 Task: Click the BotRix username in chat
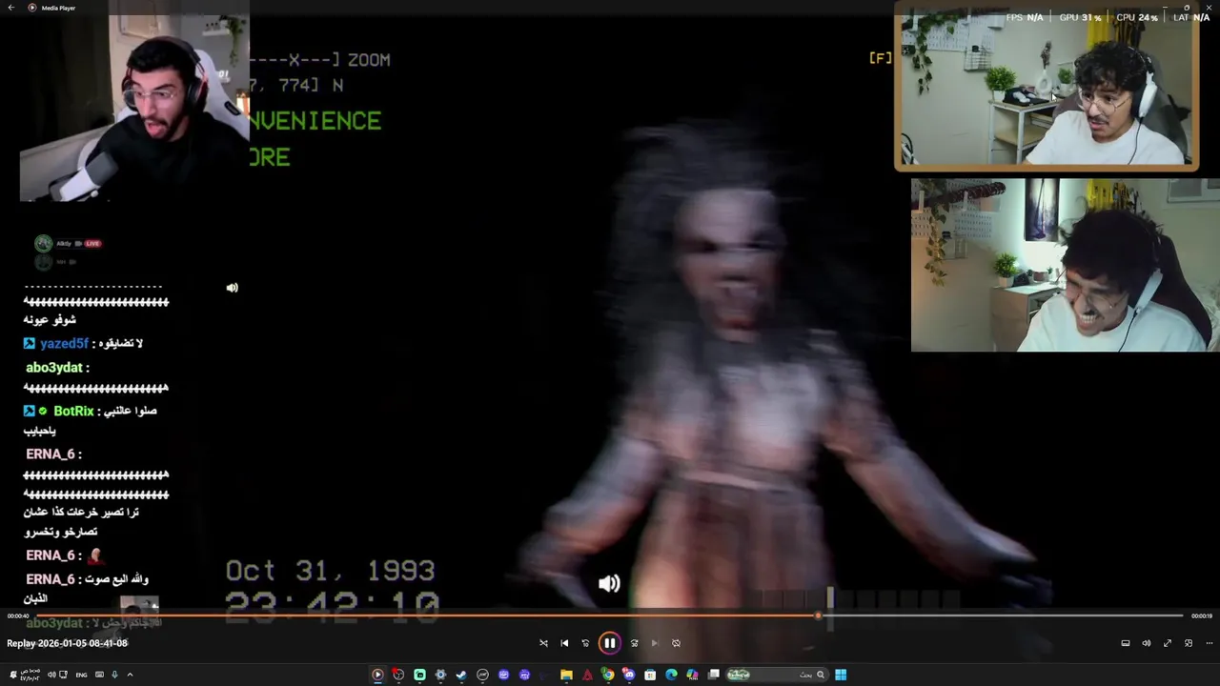click(73, 411)
